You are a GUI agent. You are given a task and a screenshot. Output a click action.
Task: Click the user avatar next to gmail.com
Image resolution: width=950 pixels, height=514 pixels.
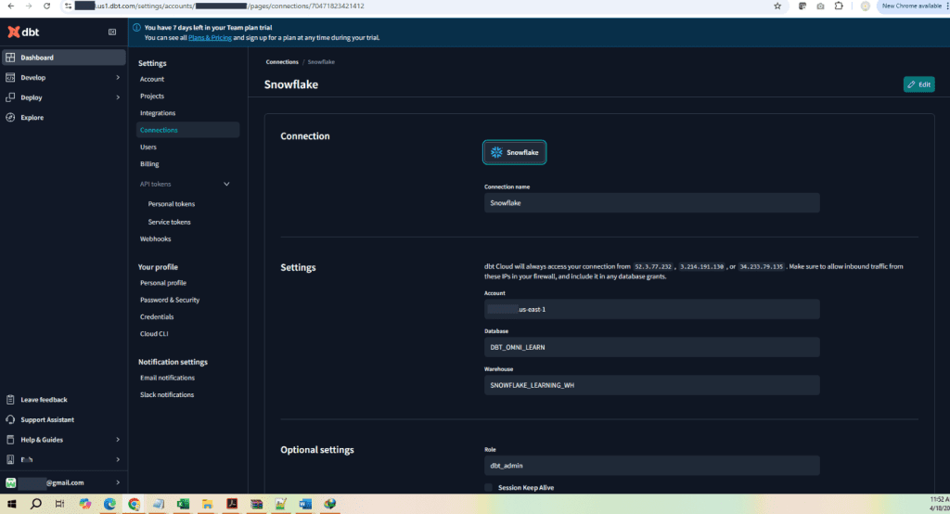point(11,483)
